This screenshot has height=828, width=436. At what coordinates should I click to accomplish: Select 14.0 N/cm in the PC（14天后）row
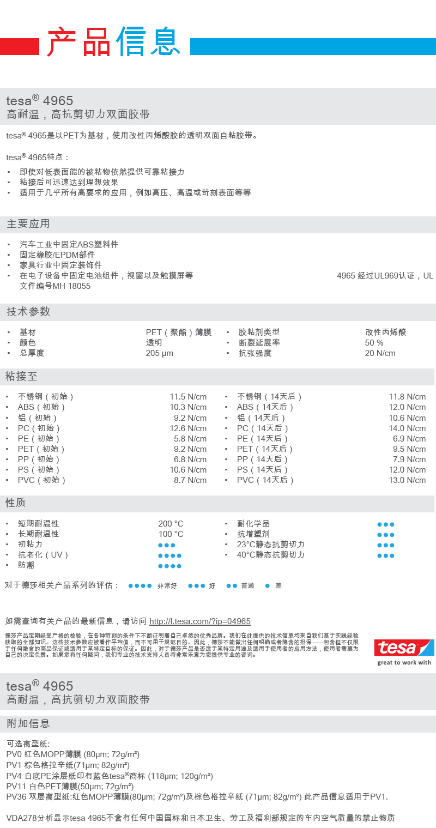(x=407, y=428)
